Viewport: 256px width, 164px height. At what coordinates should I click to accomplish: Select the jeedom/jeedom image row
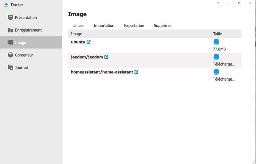click(x=155, y=60)
